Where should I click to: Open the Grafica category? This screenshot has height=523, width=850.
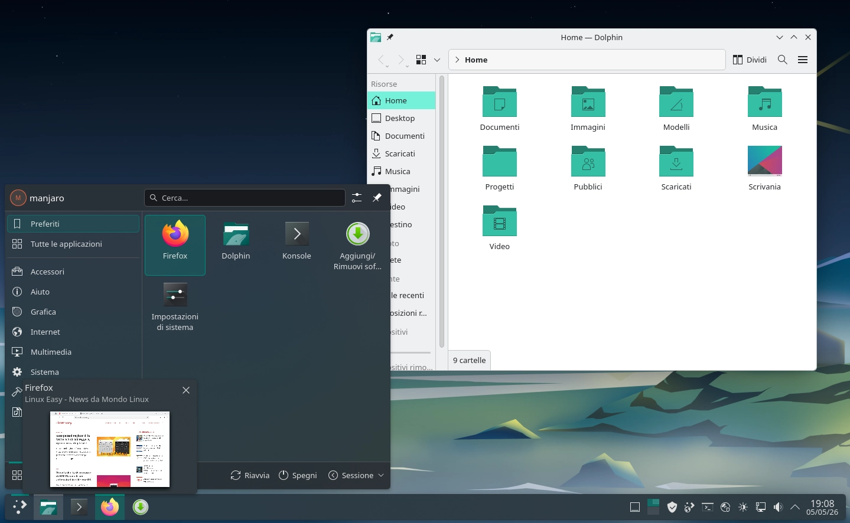tap(73, 312)
